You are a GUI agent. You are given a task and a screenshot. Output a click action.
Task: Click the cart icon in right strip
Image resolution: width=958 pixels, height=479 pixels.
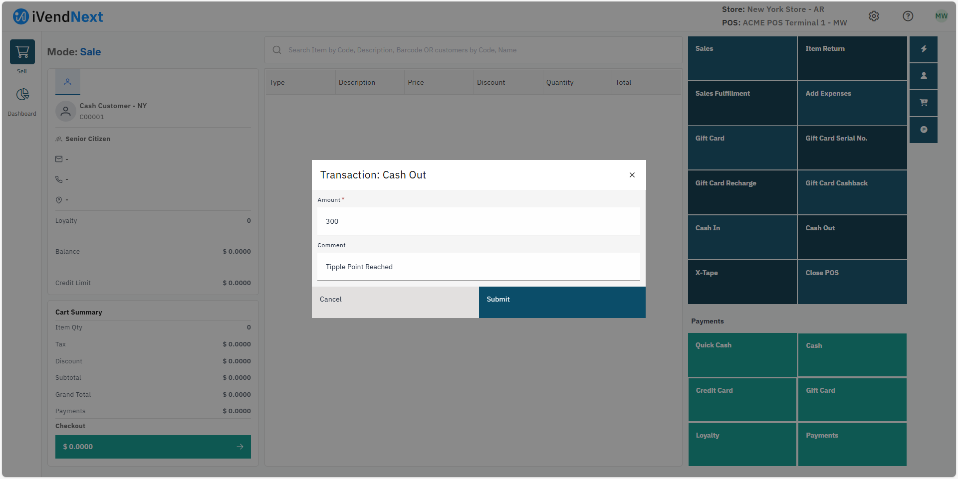pos(924,103)
